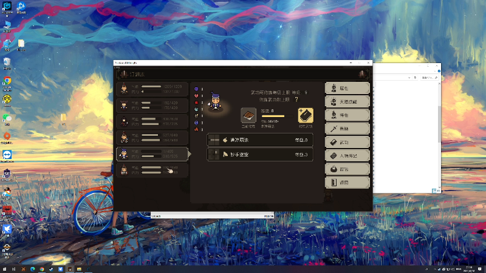Open the folder icon on the desktop's middle left

[x=64, y=118]
